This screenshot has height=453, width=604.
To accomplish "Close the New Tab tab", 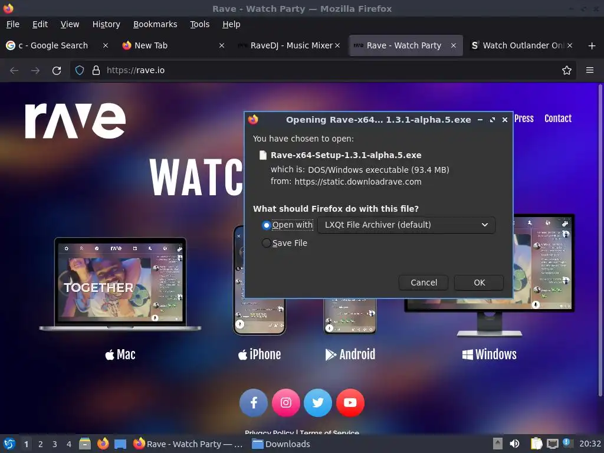I will coord(222,45).
